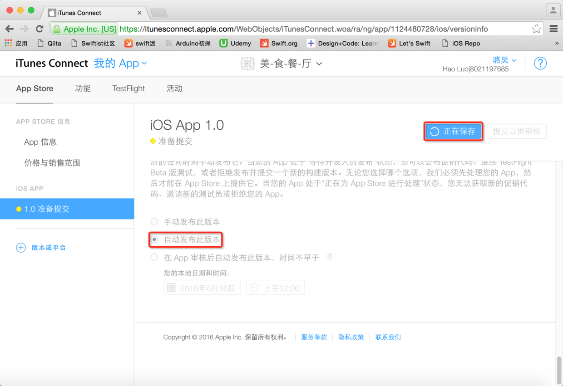The height and width of the screenshot is (386, 563).
Task: Click the 版本或平台 link
Action: click(49, 248)
